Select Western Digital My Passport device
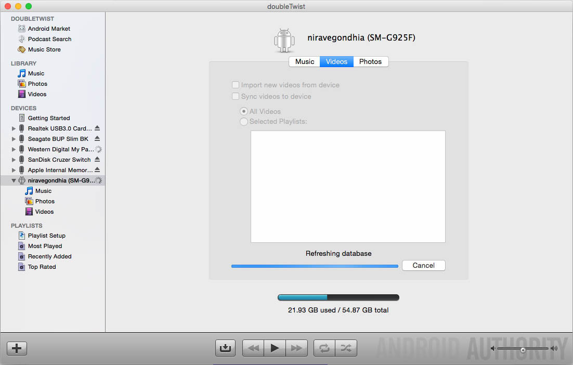This screenshot has height=365, width=573. (61, 149)
